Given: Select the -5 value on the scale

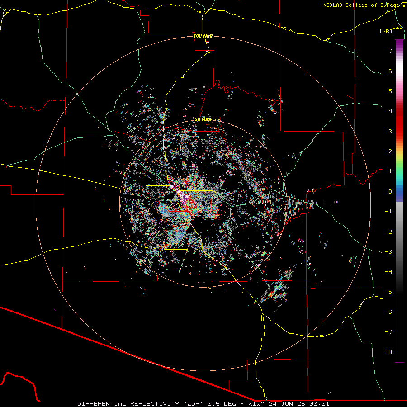Looking at the screenshot, I should [388, 292].
